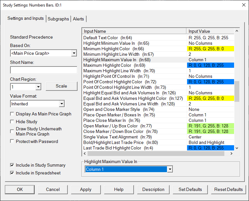Click the Maximum Highlight Color blue swatch

coord(210,65)
